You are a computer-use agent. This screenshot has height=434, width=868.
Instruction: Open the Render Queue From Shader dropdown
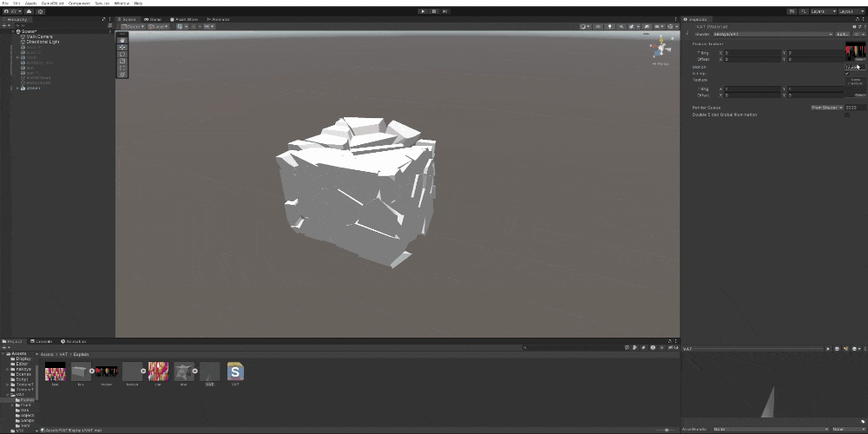coord(826,108)
